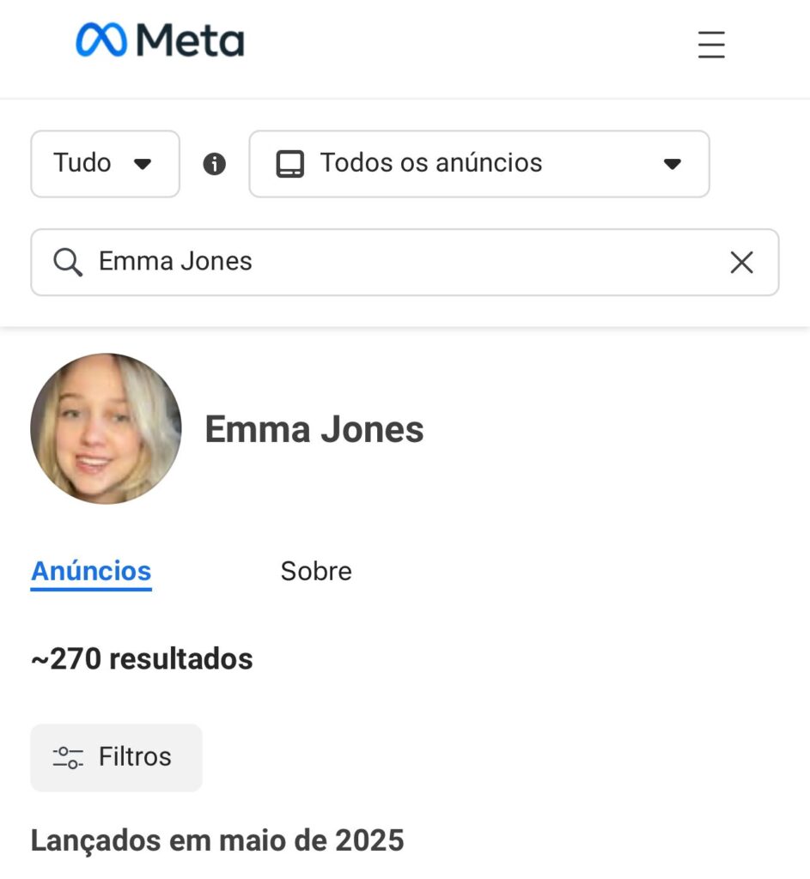Screen dimensions: 810x879
Task: Open the Filtros button
Action: click(116, 757)
